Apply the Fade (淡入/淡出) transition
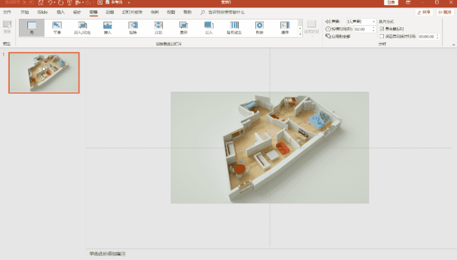The height and width of the screenshot is (260, 457). (82, 28)
